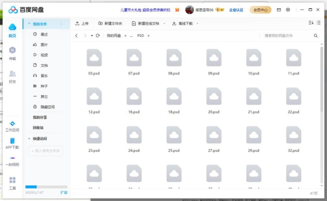Open the 首页 home cloud icon

pyautogui.click(x=13, y=27)
